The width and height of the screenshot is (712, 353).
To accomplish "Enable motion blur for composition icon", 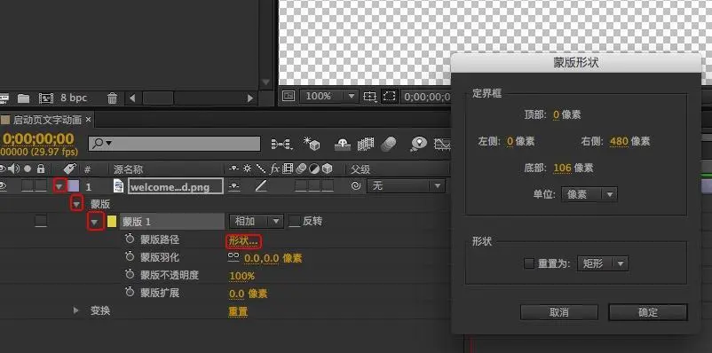I will pos(388,145).
